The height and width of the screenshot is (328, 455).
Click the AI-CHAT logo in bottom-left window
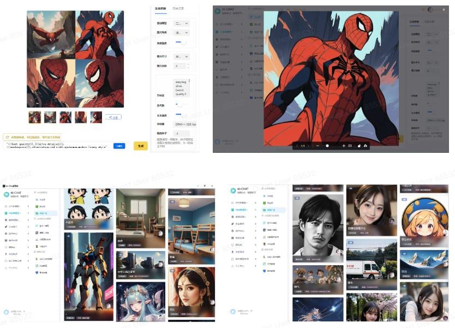click(x=7, y=195)
